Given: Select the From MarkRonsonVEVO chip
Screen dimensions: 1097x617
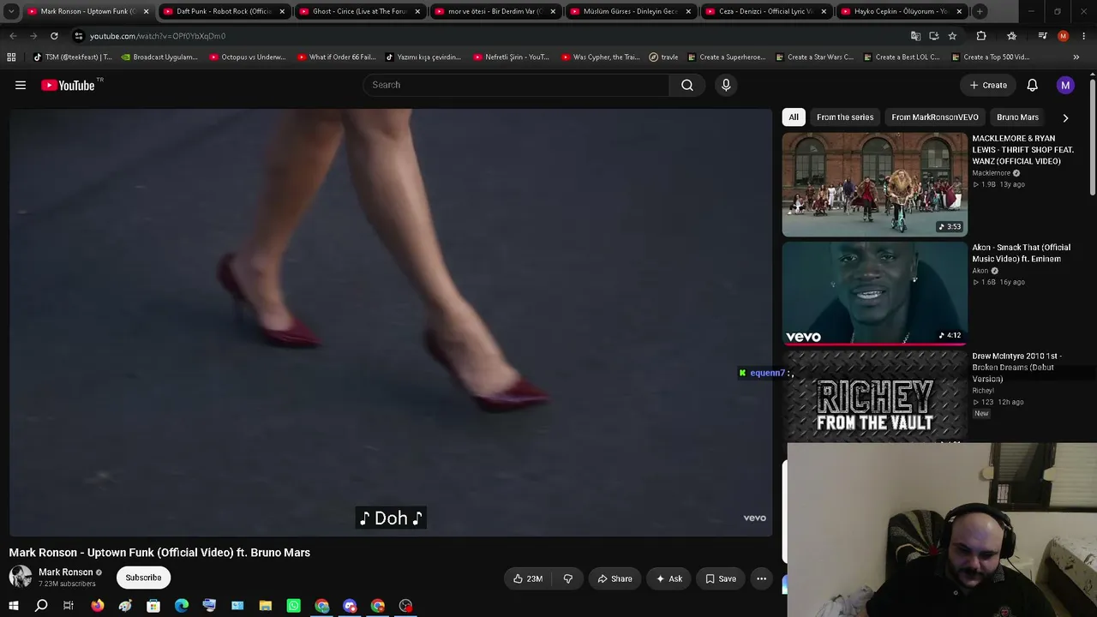Looking at the screenshot, I should 935,117.
